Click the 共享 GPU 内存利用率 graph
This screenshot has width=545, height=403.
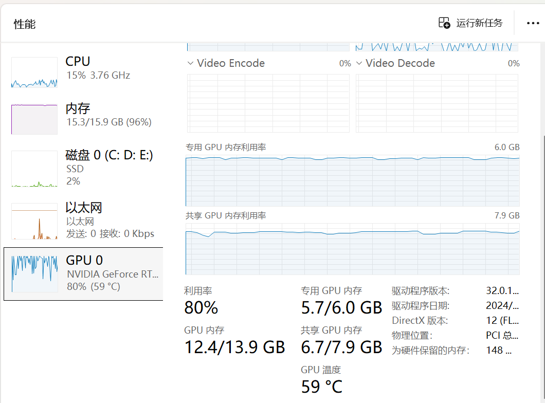[352, 249]
